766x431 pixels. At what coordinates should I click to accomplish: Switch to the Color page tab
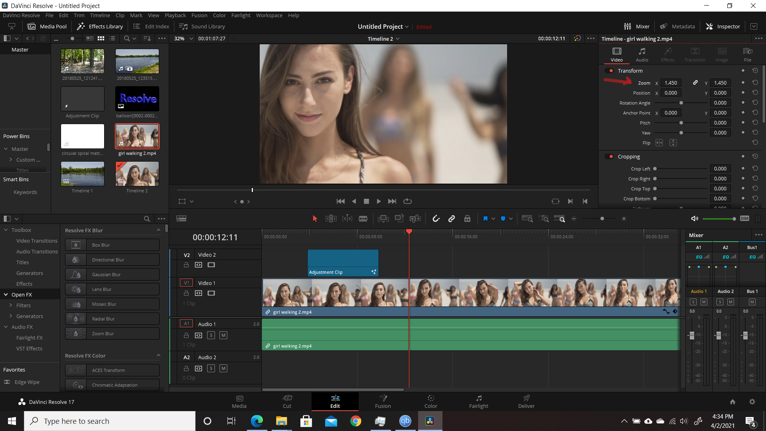coord(430,401)
